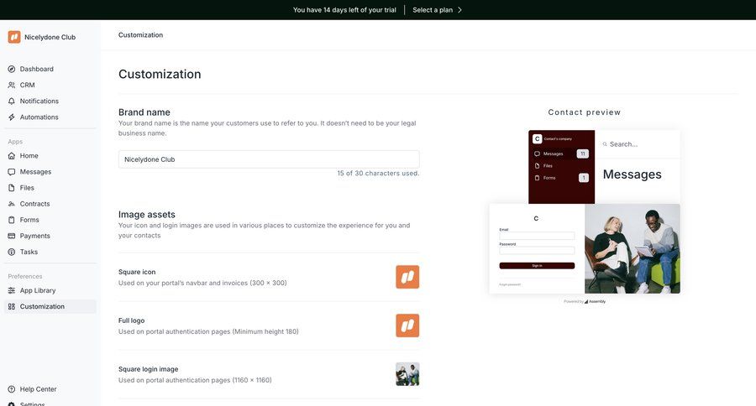
Task: Open the Files app in the sidebar
Action: pos(50,188)
